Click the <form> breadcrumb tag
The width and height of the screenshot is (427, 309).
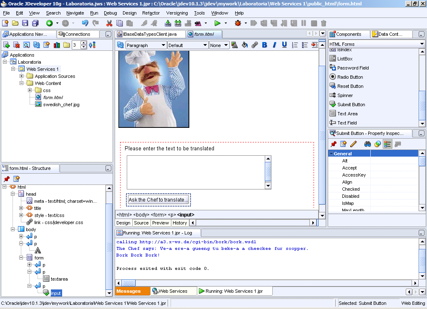[158, 214]
